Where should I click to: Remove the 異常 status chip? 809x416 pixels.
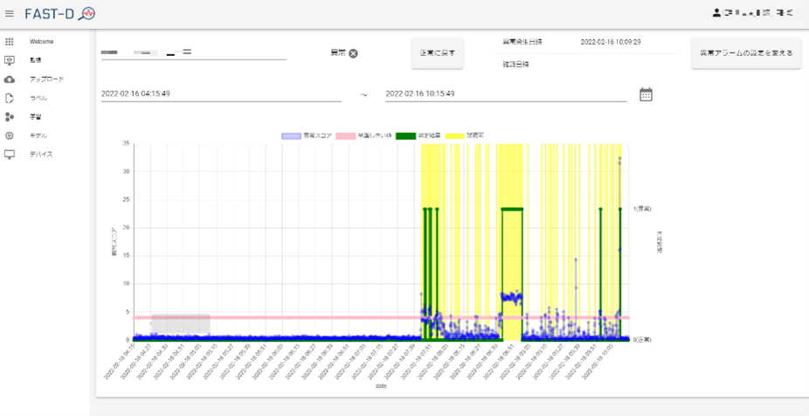(353, 53)
